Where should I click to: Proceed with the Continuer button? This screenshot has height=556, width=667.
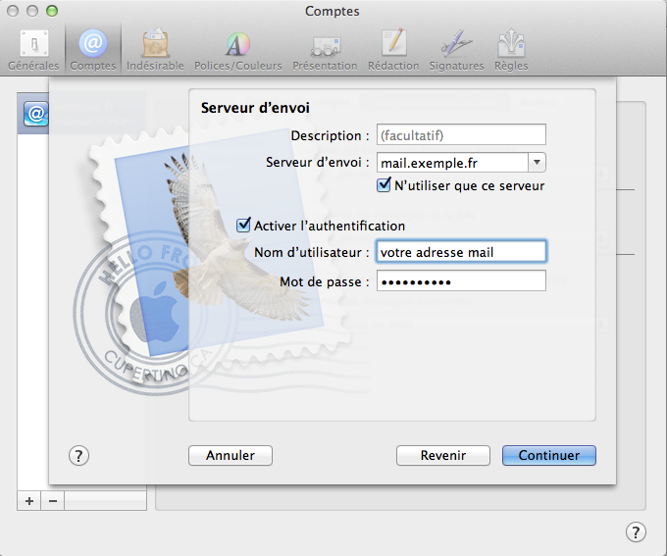[x=548, y=455]
